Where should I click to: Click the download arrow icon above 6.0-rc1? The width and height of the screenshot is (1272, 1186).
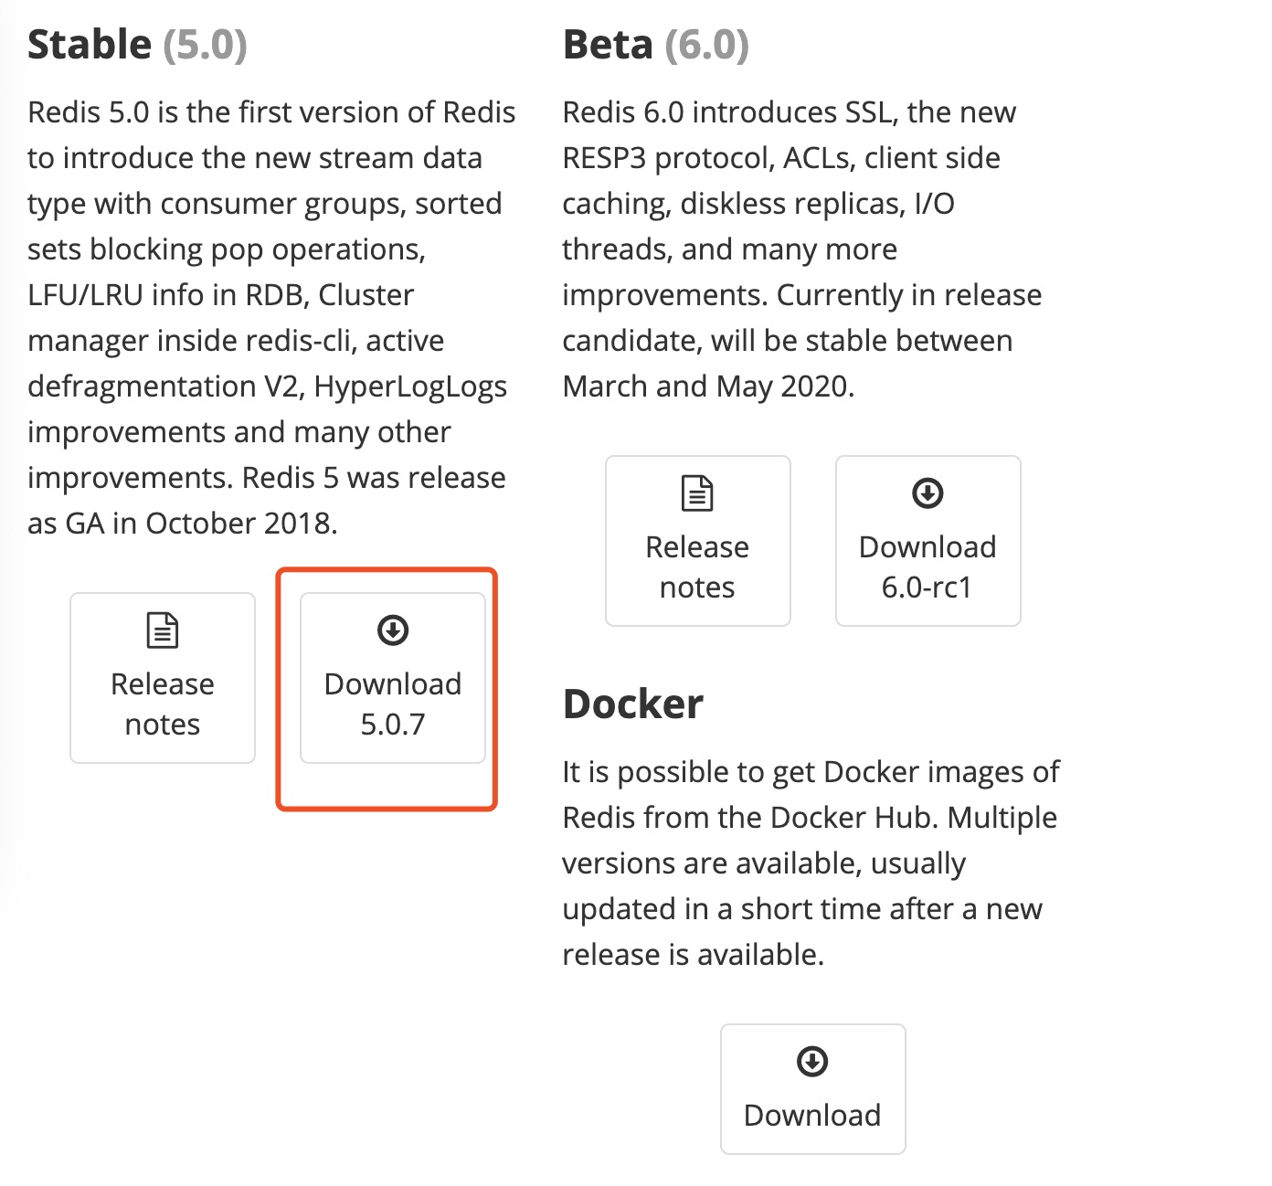pos(927,493)
